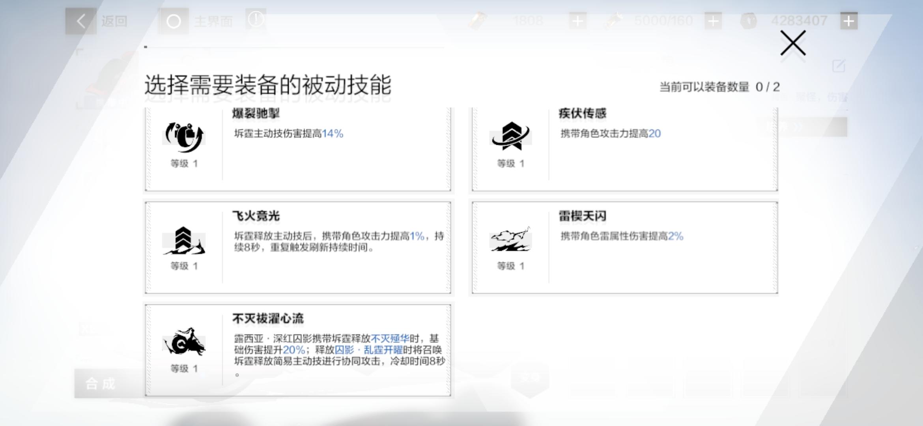Click the 爆裂驰掣 skill title
The width and height of the screenshot is (923, 426).
tap(256, 114)
